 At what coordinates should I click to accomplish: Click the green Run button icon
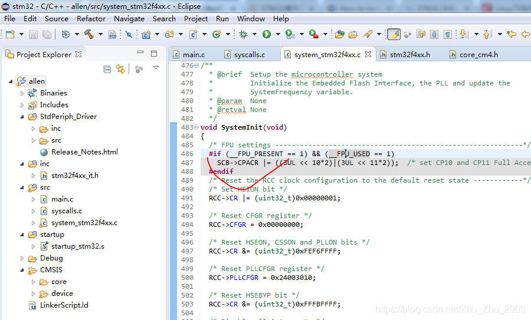coord(267,34)
